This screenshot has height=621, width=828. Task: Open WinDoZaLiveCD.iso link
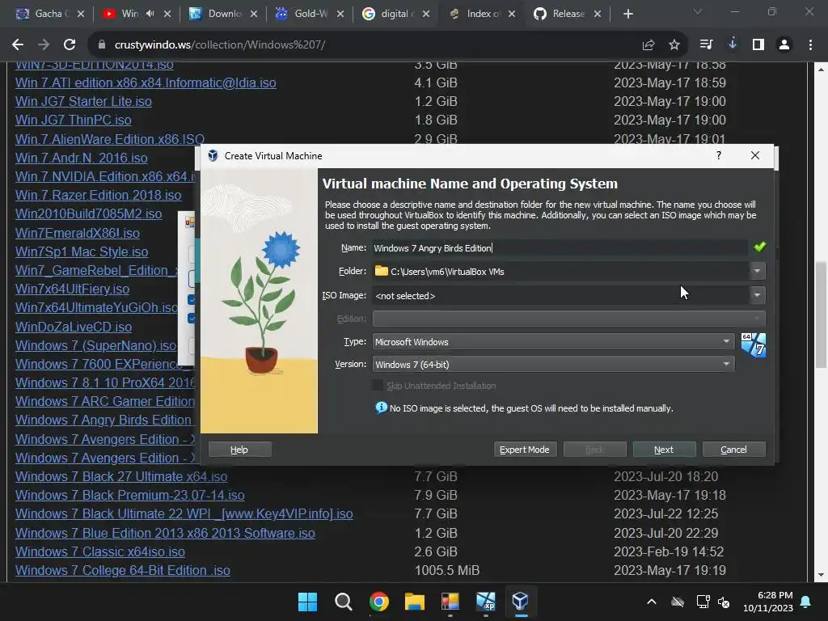[74, 327]
